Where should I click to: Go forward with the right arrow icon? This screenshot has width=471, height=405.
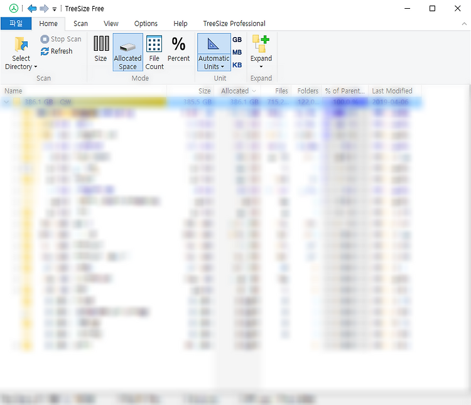pyautogui.click(x=44, y=8)
